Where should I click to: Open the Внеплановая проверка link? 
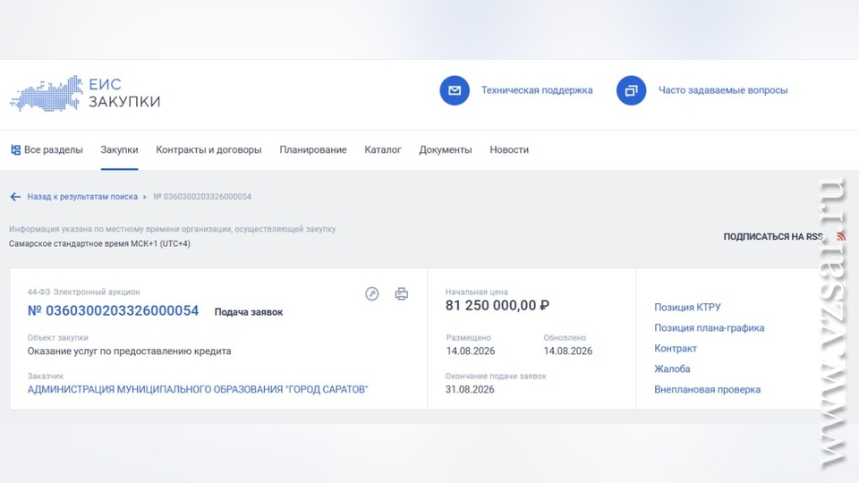pos(707,389)
